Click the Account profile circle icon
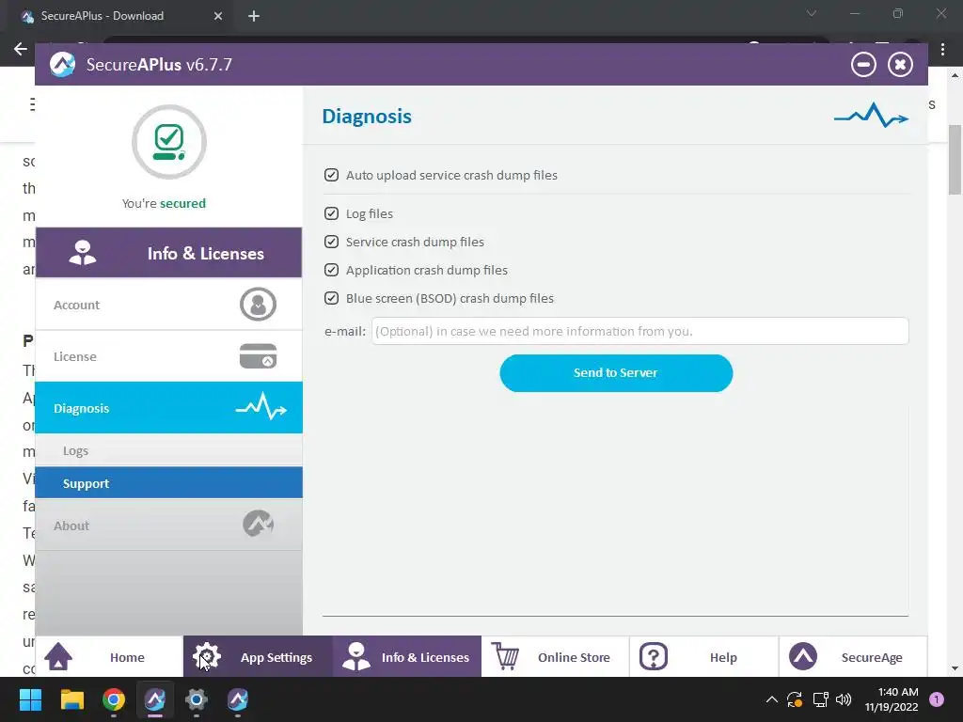This screenshot has width=963, height=722. point(258,304)
